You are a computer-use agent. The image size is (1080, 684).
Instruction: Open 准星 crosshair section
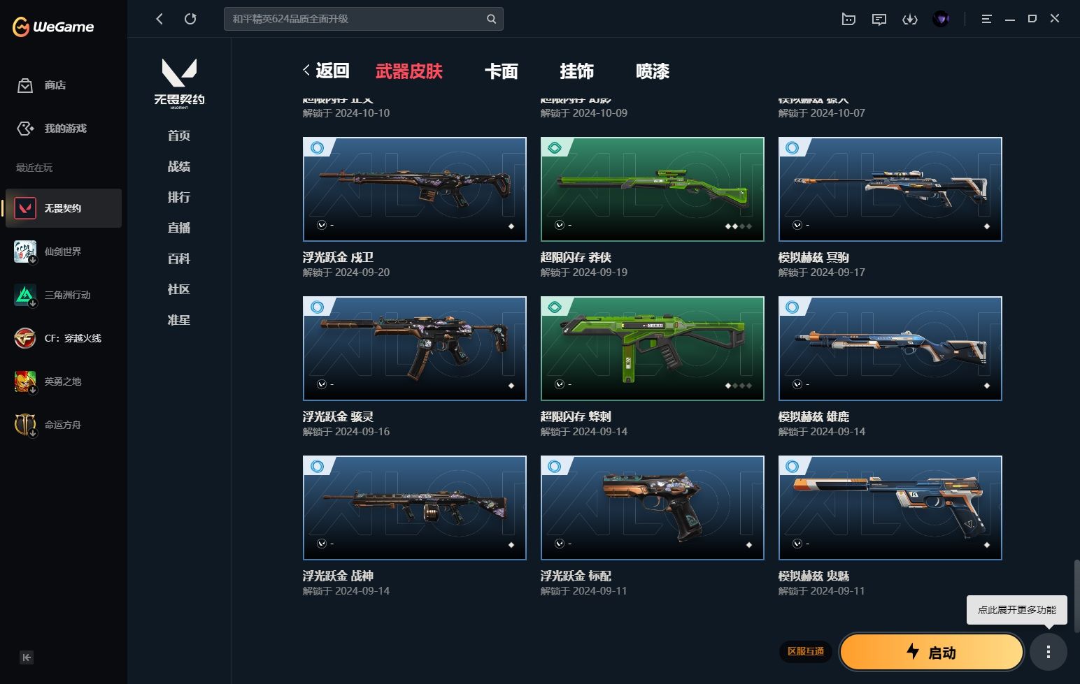click(179, 320)
